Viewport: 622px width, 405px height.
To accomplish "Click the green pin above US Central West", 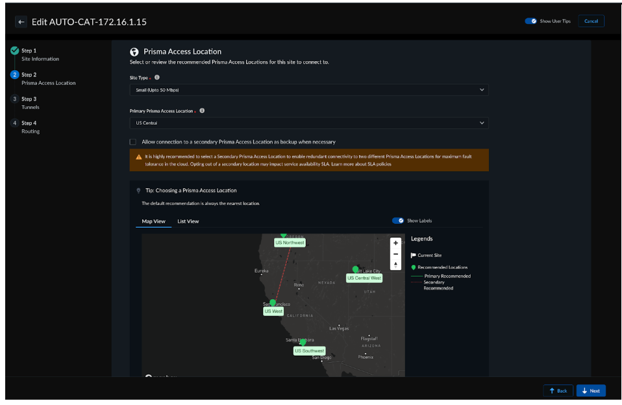I will [x=355, y=270].
